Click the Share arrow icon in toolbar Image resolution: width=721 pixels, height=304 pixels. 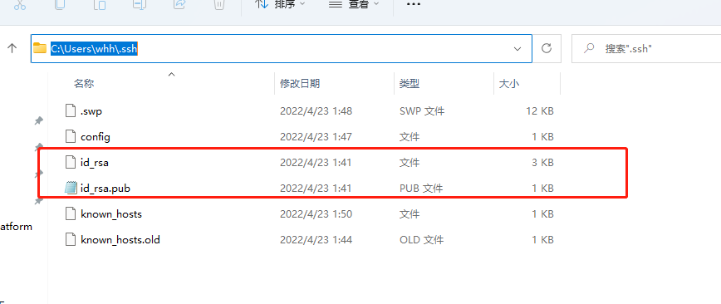click(x=179, y=5)
